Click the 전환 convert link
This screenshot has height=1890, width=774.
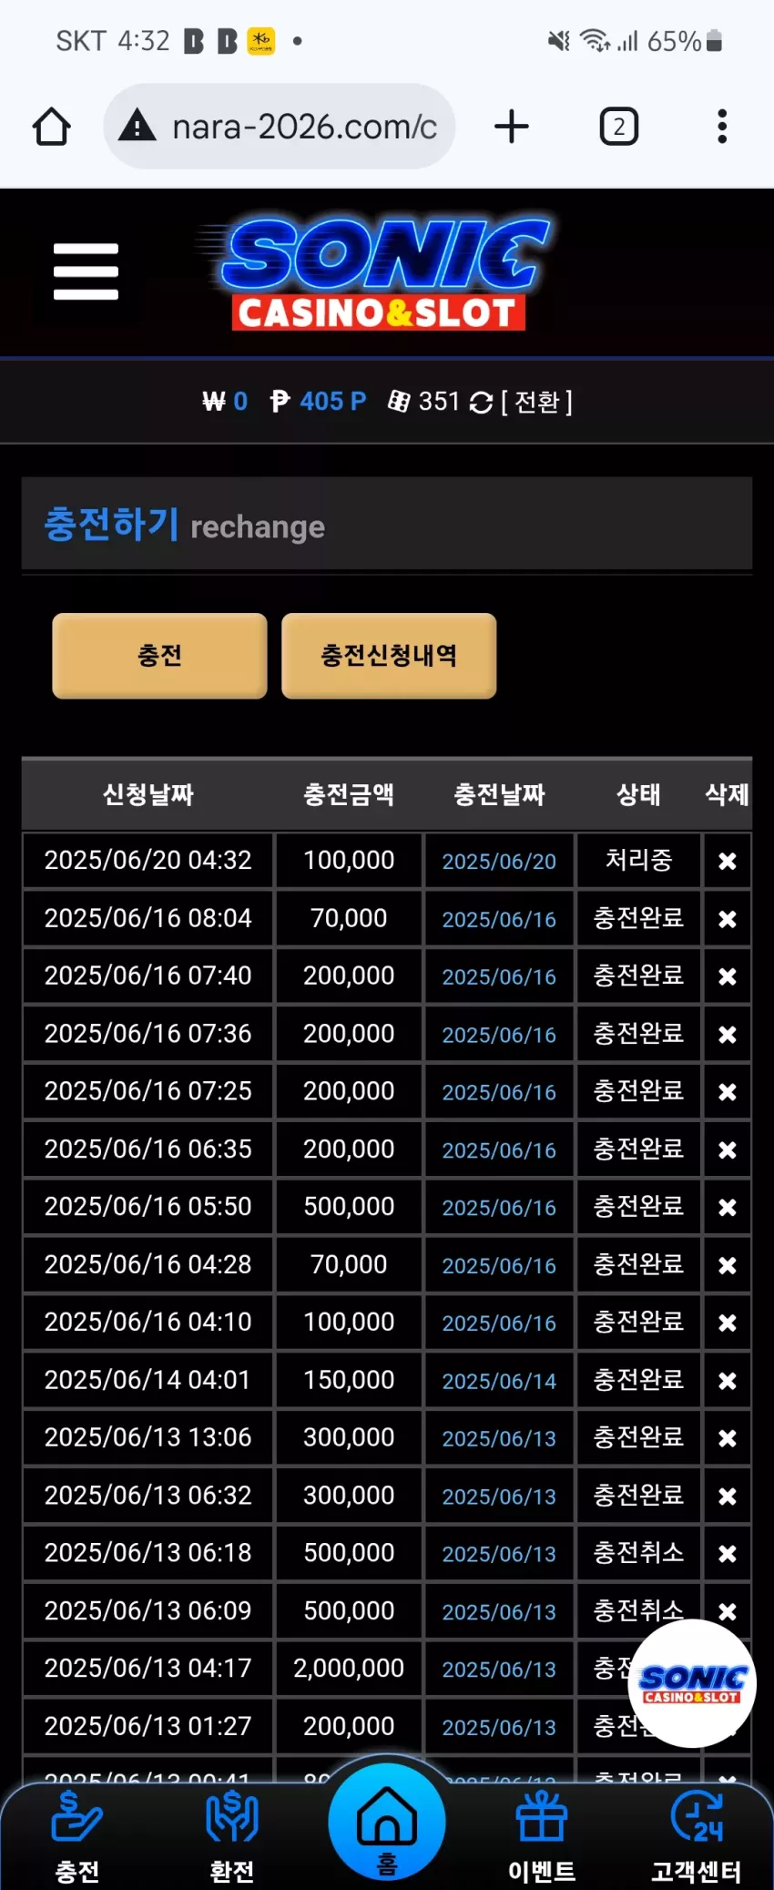click(537, 402)
